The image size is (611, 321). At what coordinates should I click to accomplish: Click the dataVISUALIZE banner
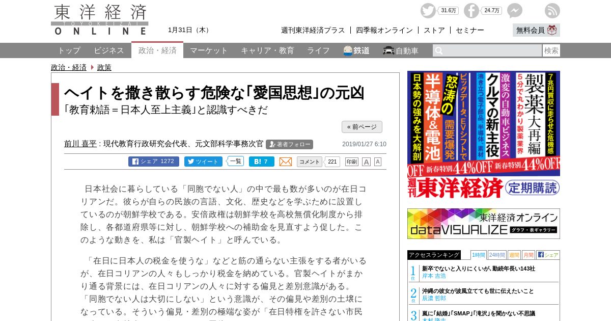coord(484,224)
